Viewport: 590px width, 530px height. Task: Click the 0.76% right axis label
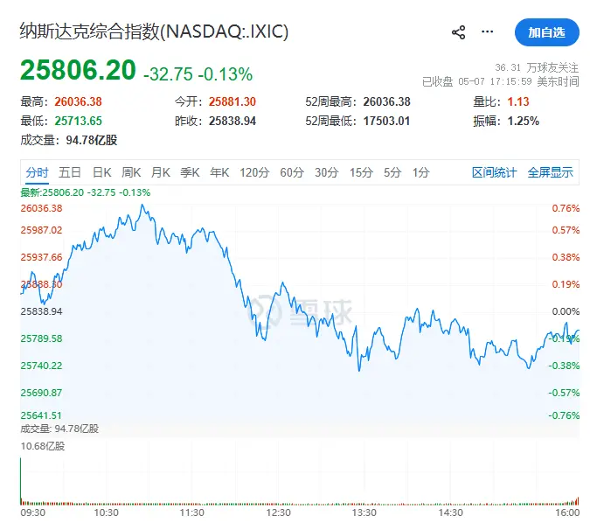click(x=566, y=208)
